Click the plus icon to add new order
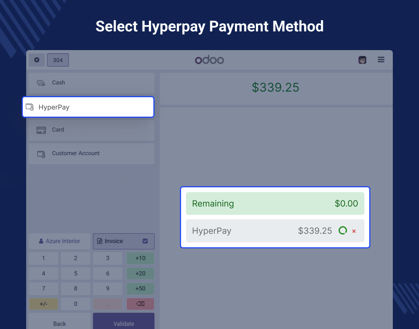This screenshot has height=329, width=419. coord(37,60)
